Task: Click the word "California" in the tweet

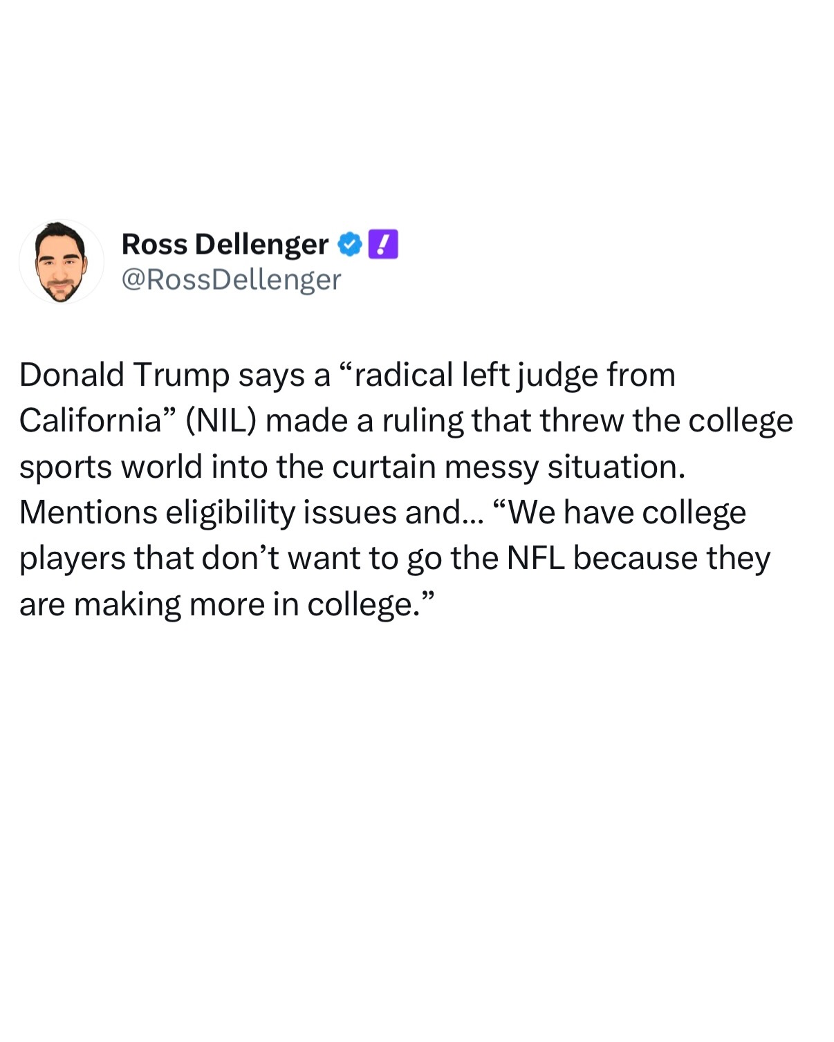Action: (x=90, y=421)
